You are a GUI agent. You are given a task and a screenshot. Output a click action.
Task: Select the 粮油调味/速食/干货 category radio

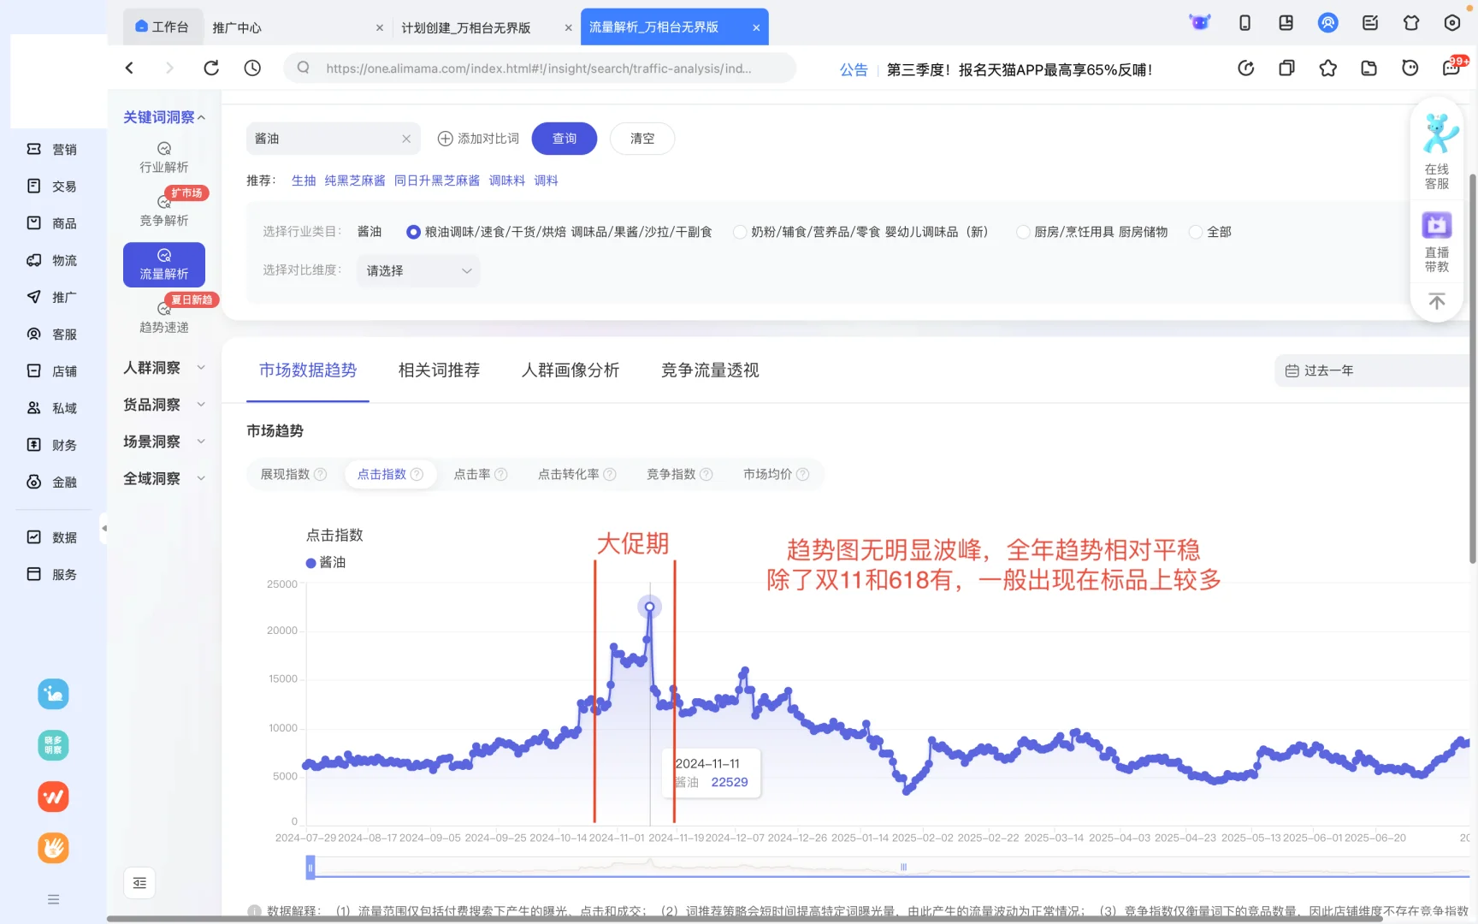[x=411, y=231]
